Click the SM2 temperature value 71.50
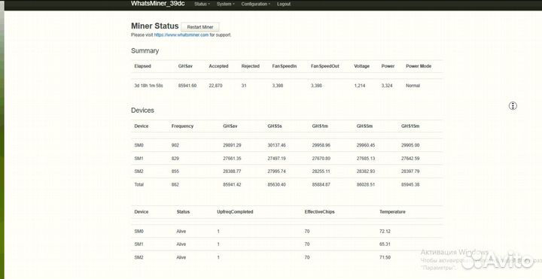The height and width of the screenshot is (279, 542). 385,258
